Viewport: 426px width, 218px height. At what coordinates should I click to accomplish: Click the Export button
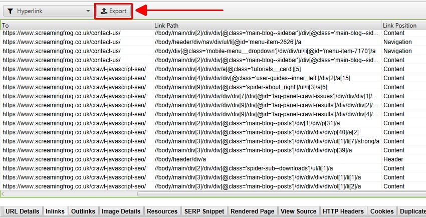114,11
